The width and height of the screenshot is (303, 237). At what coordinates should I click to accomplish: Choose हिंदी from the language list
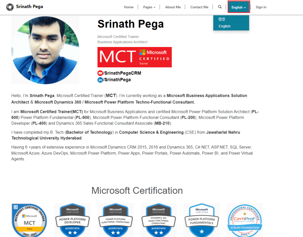(x=222, y=20)
